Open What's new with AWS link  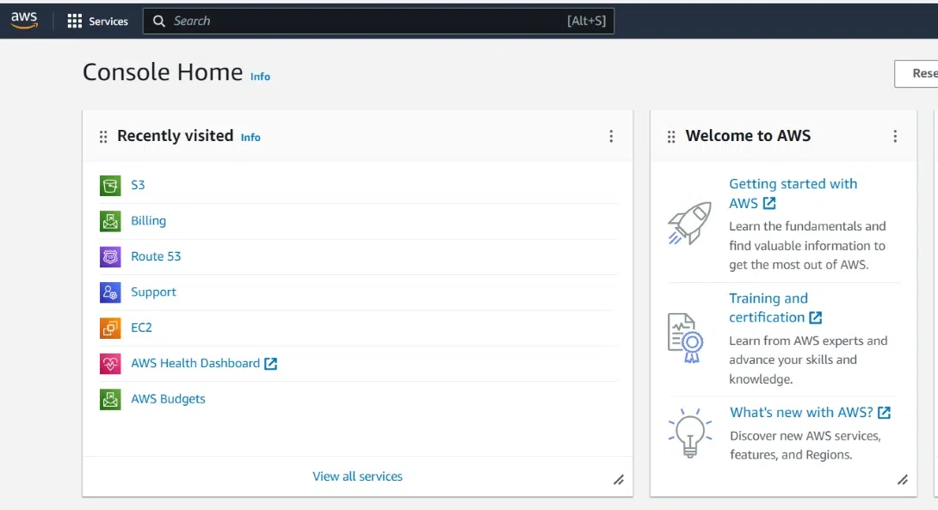pyautogui.click(x=801, y=413)
